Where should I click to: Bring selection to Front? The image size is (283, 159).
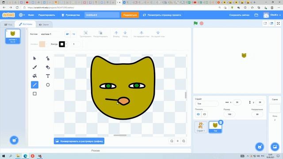141,34
